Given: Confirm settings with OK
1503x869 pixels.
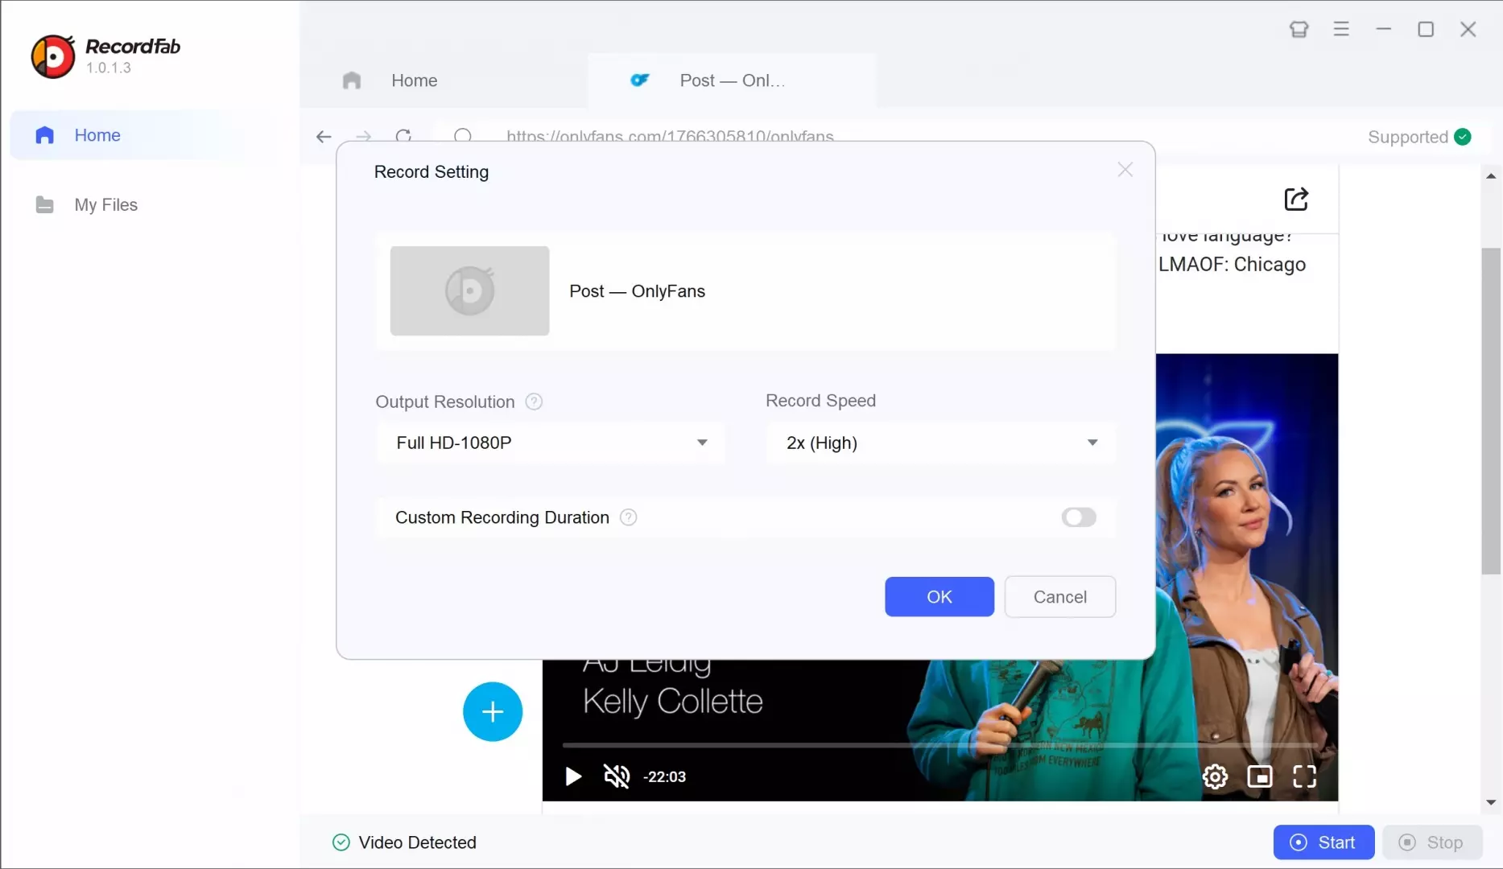Looking at the screenshot, I should [939, 597].
